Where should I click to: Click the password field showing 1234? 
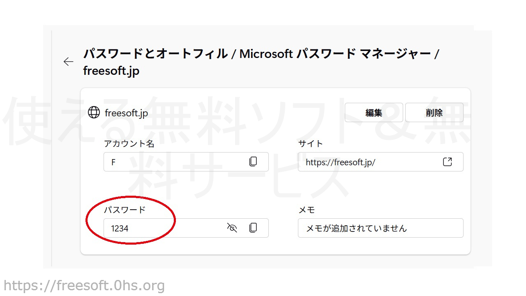[164, 228]
